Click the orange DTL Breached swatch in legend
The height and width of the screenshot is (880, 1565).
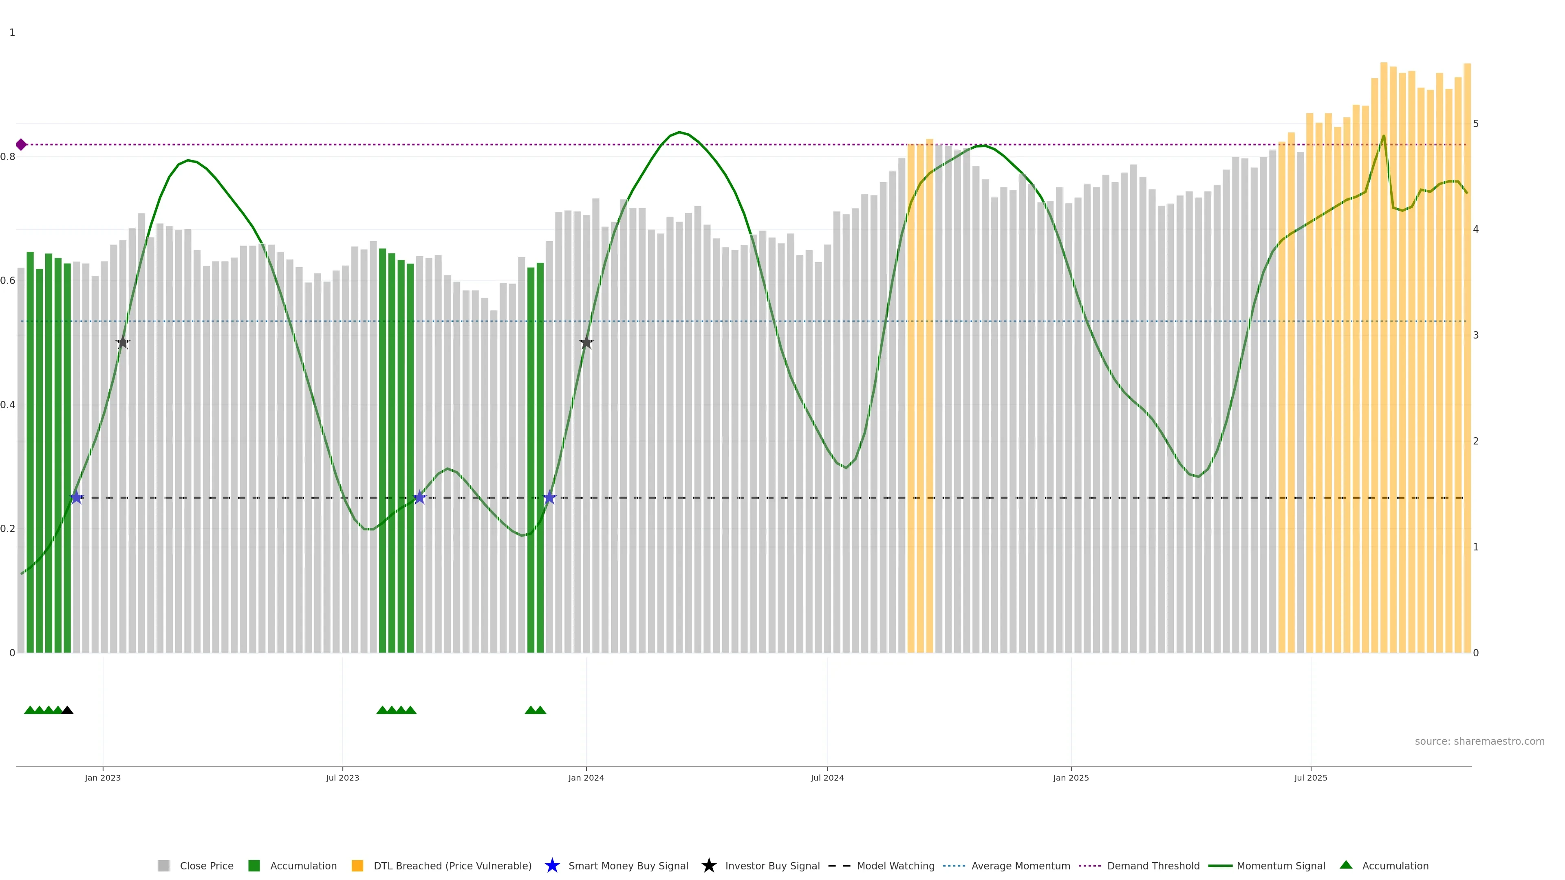tap(357, 866)
